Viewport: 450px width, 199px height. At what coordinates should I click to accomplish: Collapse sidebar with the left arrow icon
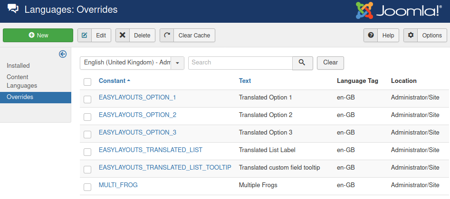pos(63,54)
